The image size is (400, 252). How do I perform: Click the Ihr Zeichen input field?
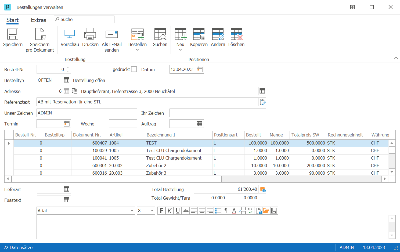click(218, 113)
